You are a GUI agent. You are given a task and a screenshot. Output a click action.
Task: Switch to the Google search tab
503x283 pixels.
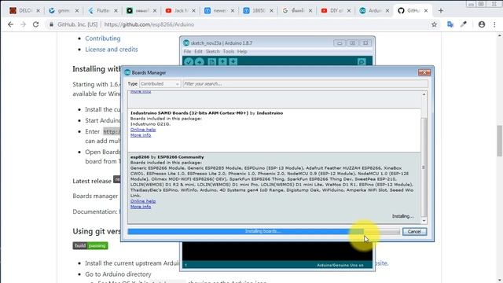click(x=297, y=10)
